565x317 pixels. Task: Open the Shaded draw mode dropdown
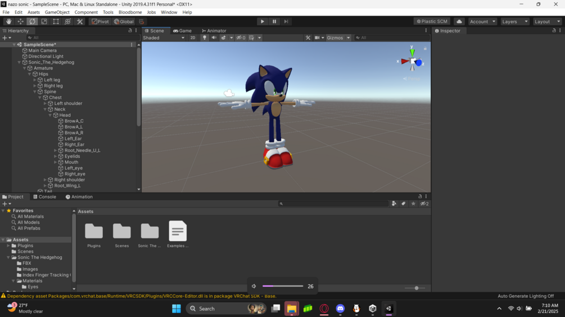pos(164,38)
